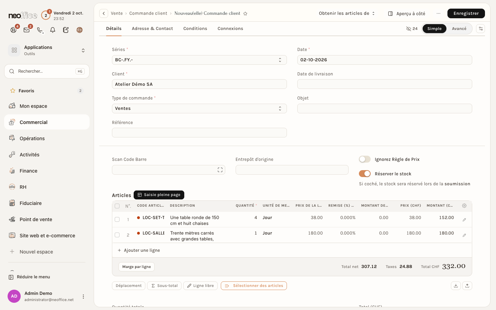Check the row 2 LOC-SALLE checkbox
The image size is (496, 310).
[x=117, y=235]
